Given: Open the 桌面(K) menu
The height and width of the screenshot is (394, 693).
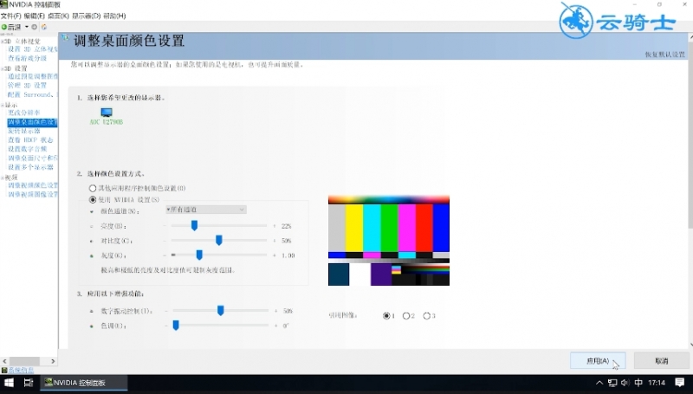Looking at the screenshot, I should point(58,16).
